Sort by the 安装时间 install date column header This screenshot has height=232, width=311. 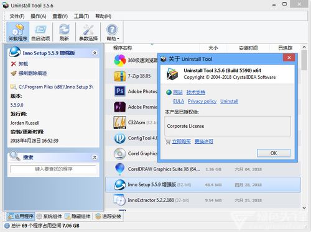click(x=248, y=48)
